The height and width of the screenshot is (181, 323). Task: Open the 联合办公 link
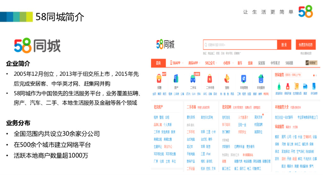(x=168, y=146)
